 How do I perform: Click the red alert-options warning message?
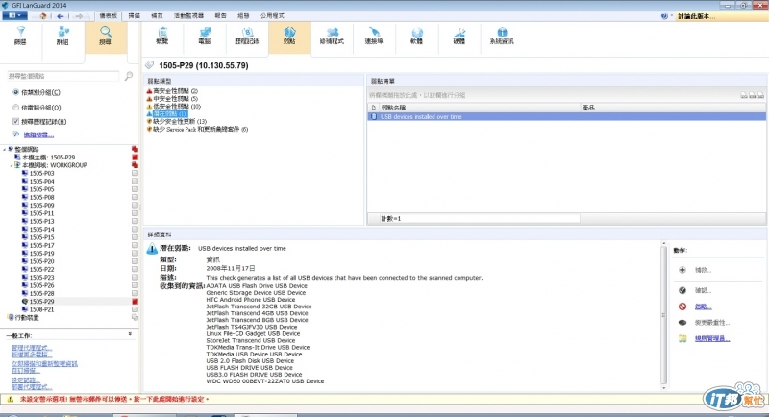(114, 400)
